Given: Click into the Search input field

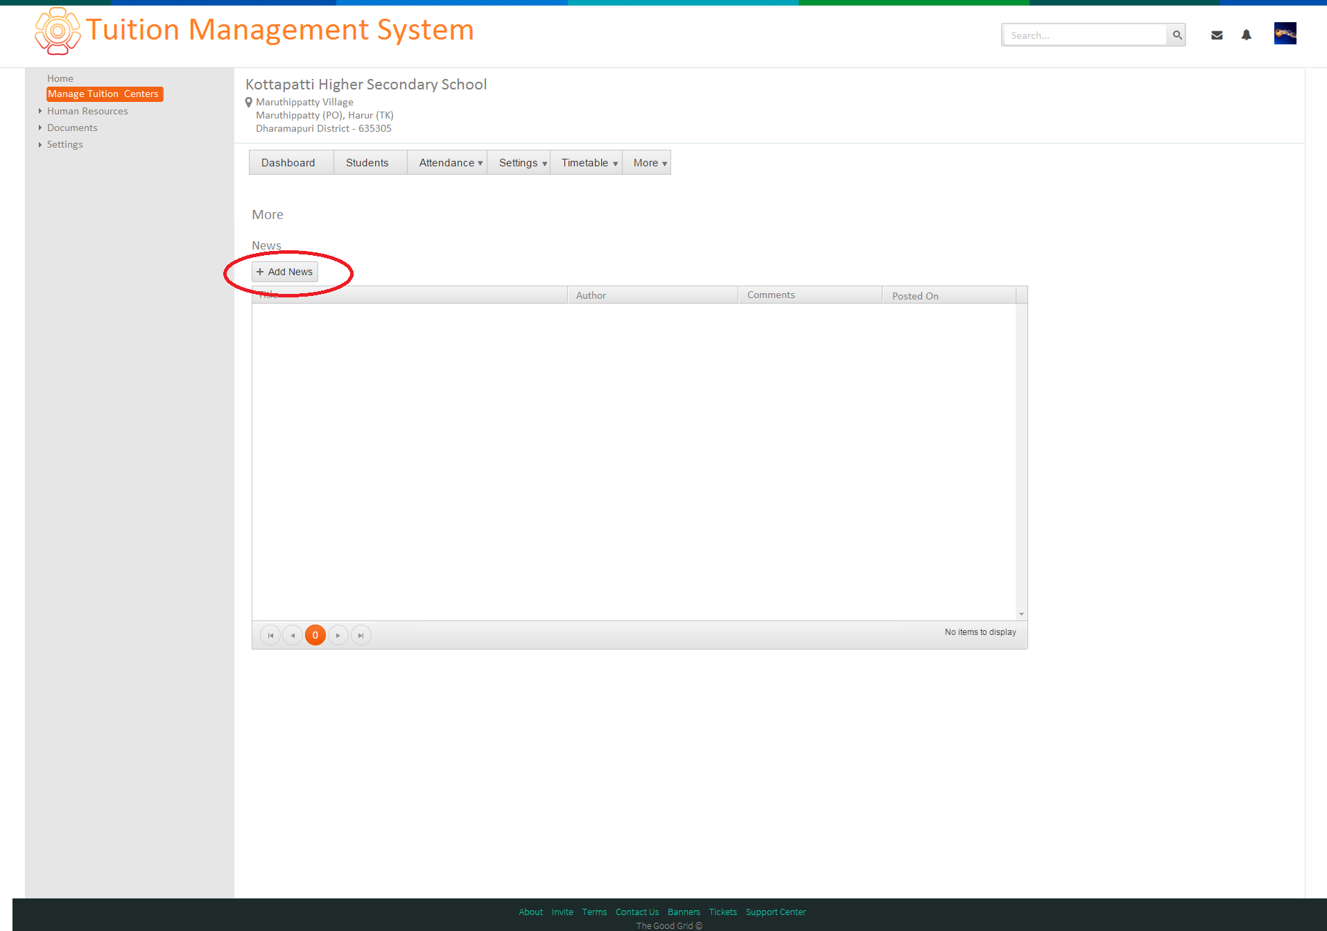Looking at the screenshot, I should (1084, 35).
